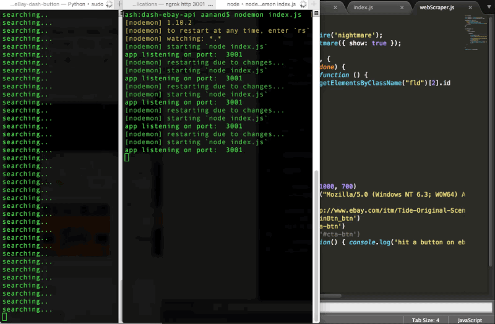Switch to the eBay-dash-button Python sudo tab
This screenshot has width=495, height=324.
57,4
